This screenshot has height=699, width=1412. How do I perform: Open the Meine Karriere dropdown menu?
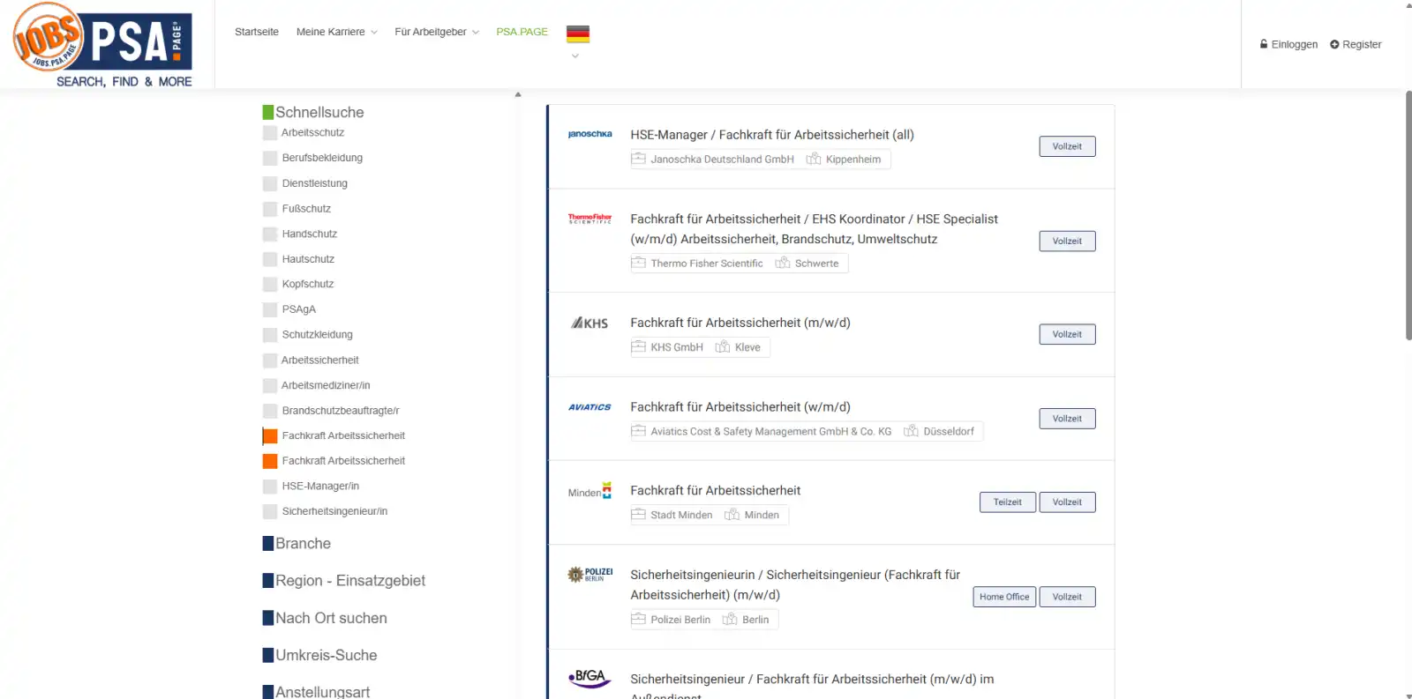pyautogui.click(x=336, y=32)
